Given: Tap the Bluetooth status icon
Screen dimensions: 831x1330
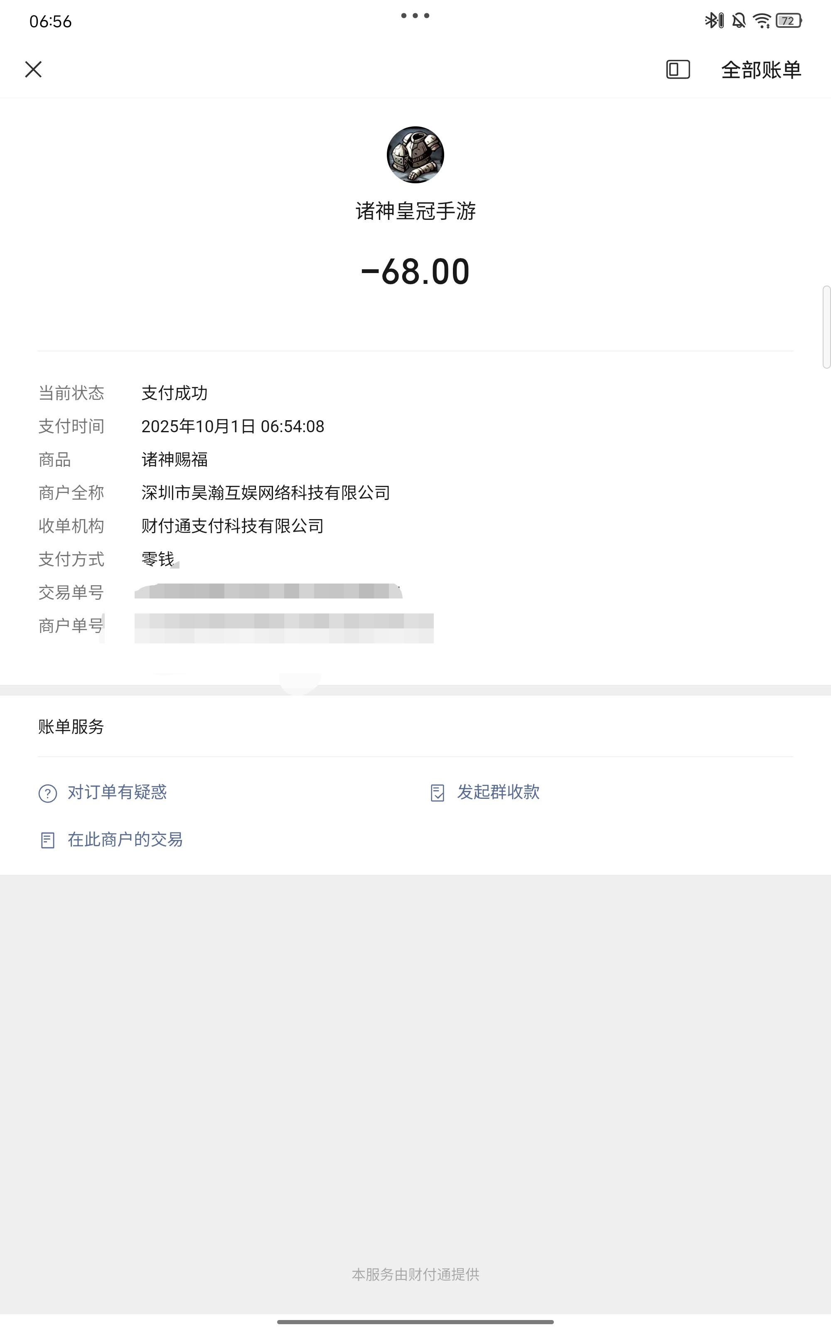Looking at the screenshot, I should (x=713, y=21).
